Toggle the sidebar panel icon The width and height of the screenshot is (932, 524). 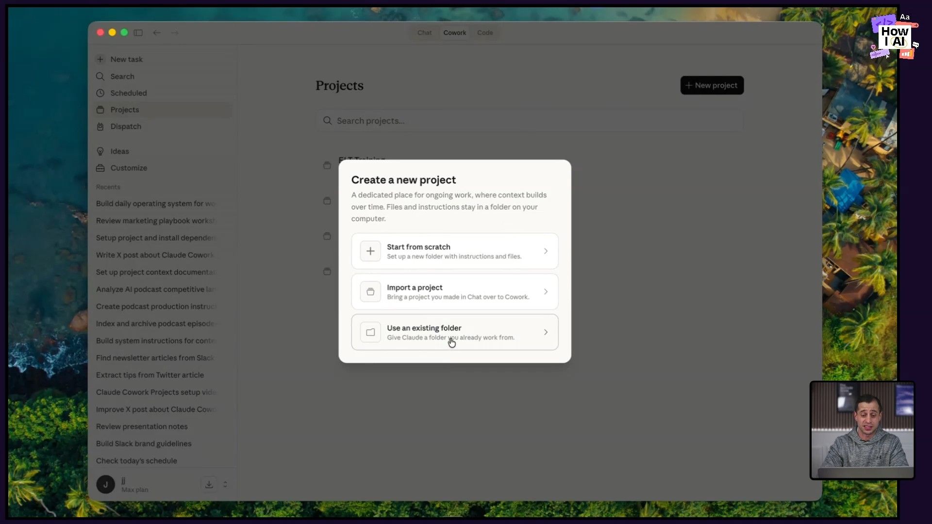(138, 33)
